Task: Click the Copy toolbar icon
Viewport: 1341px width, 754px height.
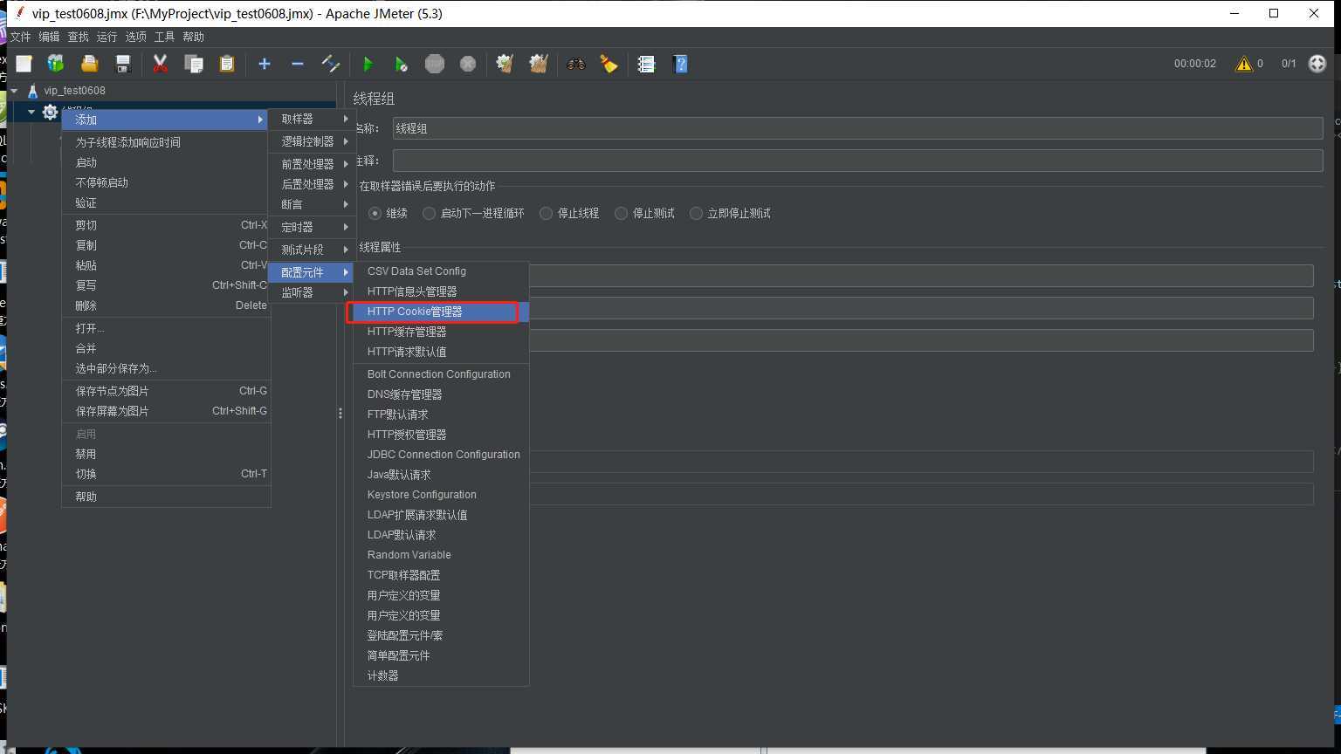Action: tap(193, 64)
